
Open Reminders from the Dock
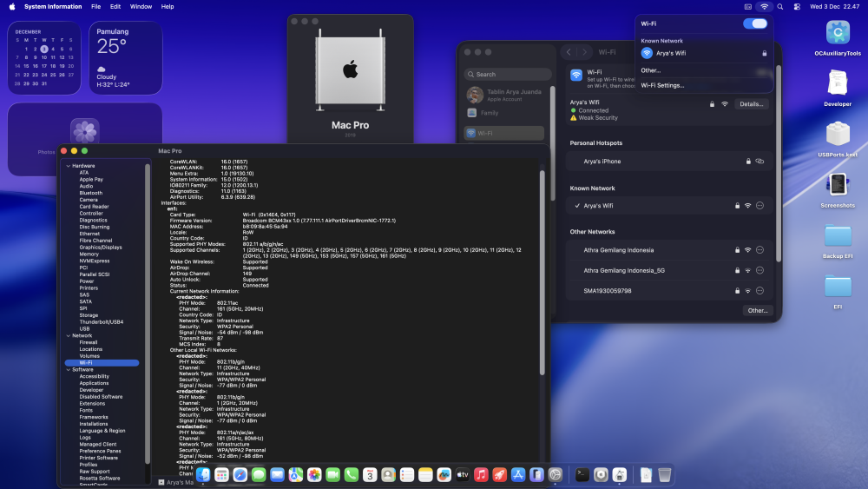407,474
